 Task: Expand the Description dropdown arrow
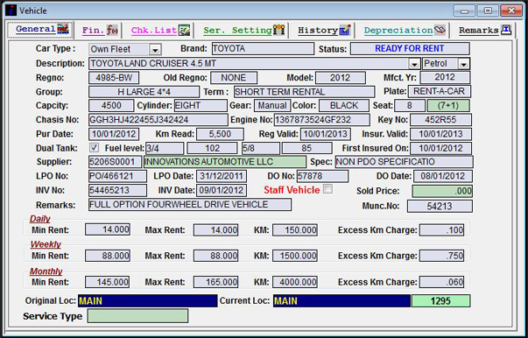[414, 64]
